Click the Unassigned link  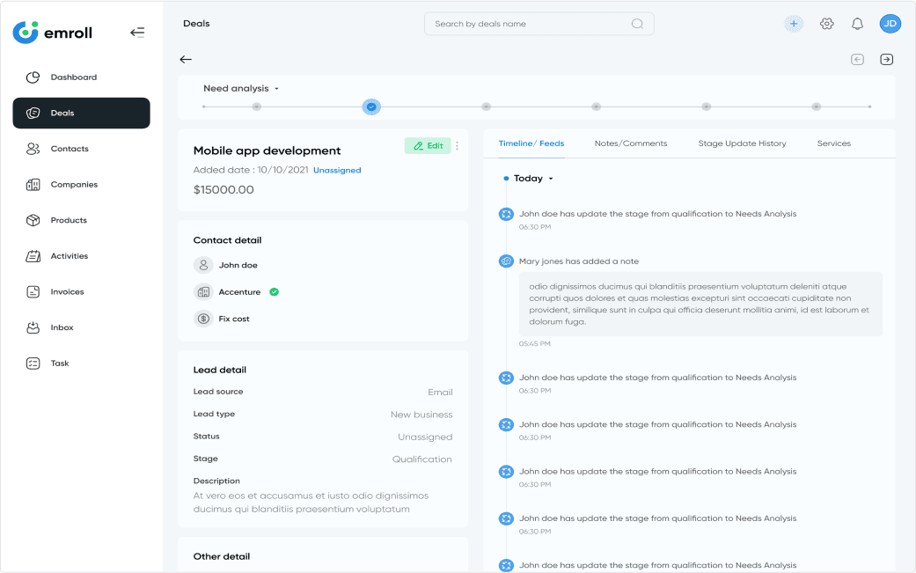tap(337, 170)
